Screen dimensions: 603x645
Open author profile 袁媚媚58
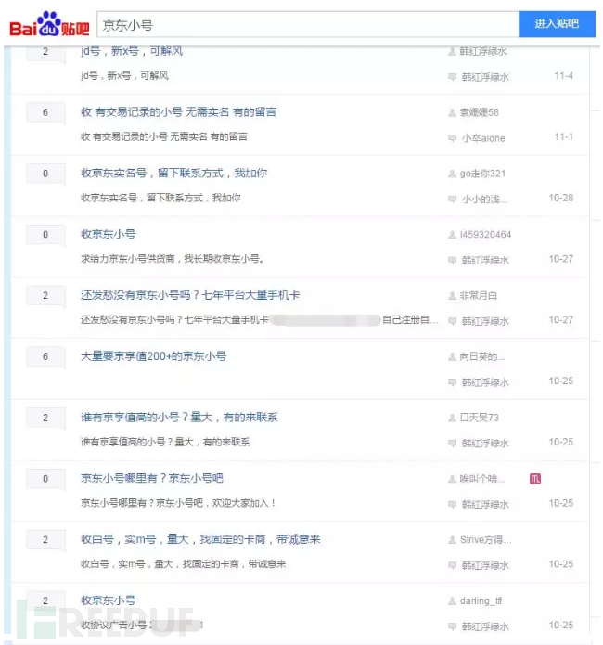(x=480, y=112)
